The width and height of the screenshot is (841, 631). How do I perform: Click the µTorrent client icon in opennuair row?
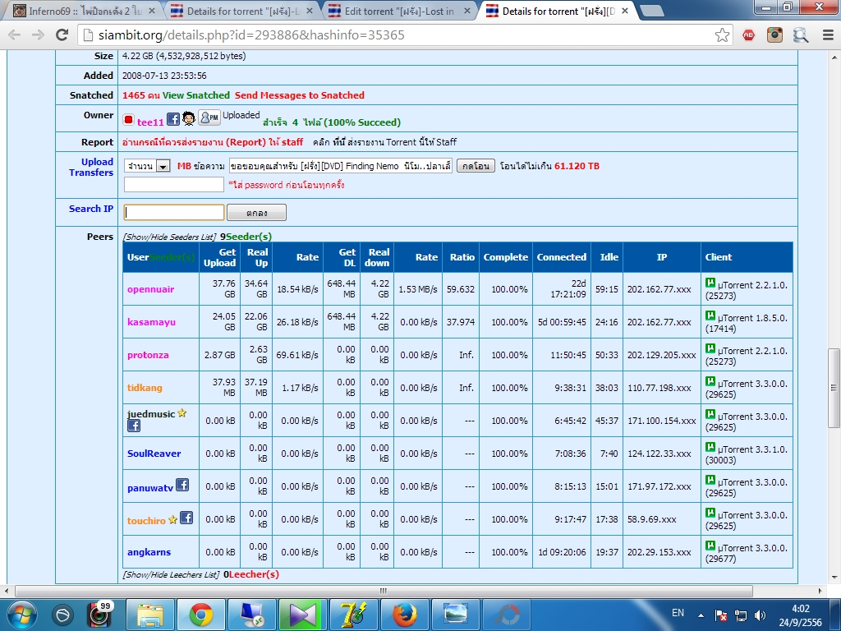710,283
